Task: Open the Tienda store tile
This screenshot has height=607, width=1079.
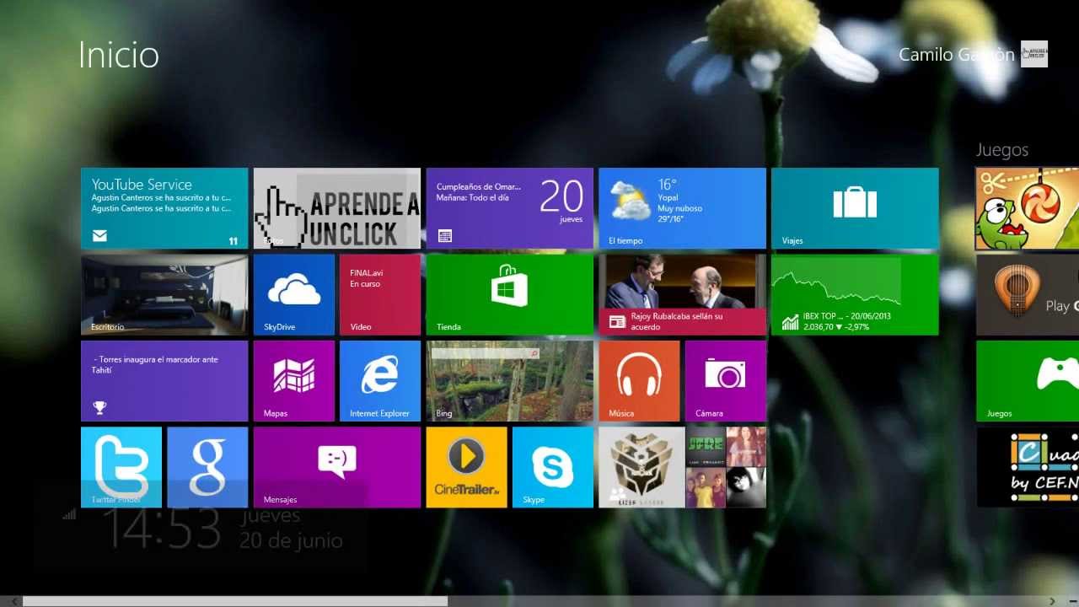Action: [510, 295]
